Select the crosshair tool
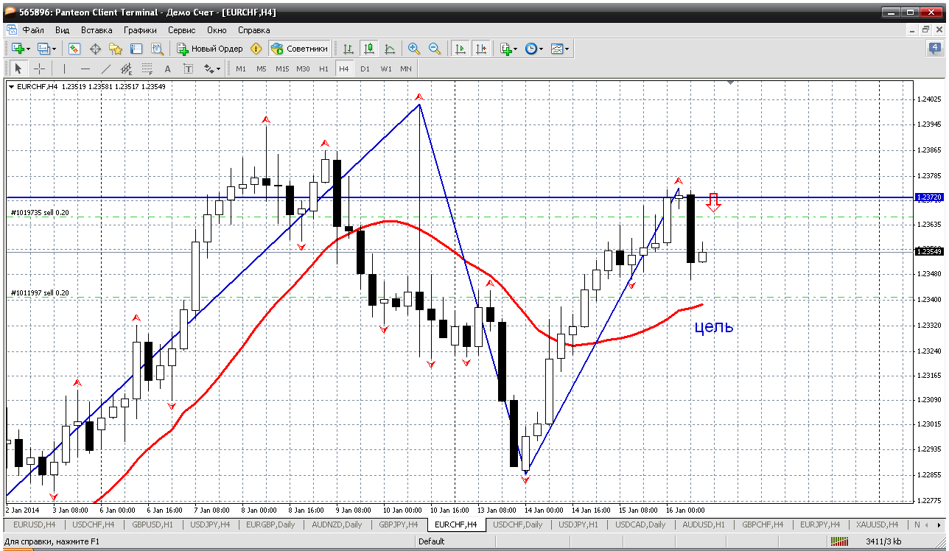 pyautogui.click(x=39, y=69)
